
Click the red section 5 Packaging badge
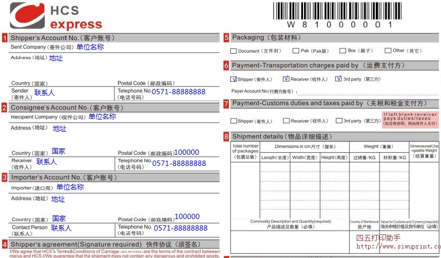[226, 38]
